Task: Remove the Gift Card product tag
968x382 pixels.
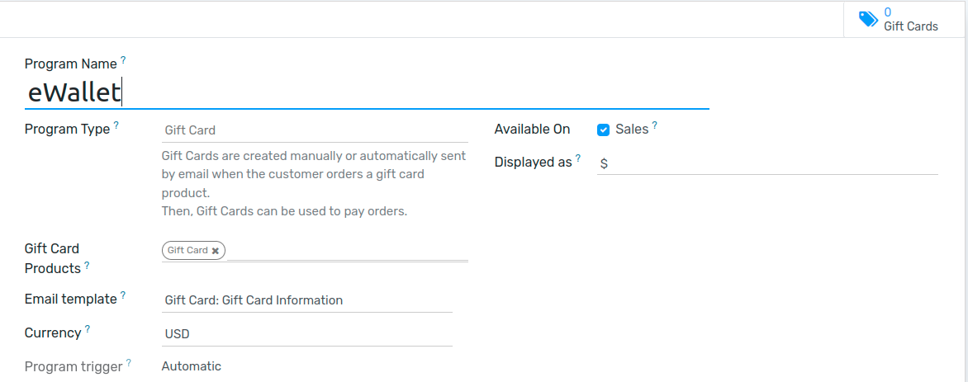Action: point(216,251)
